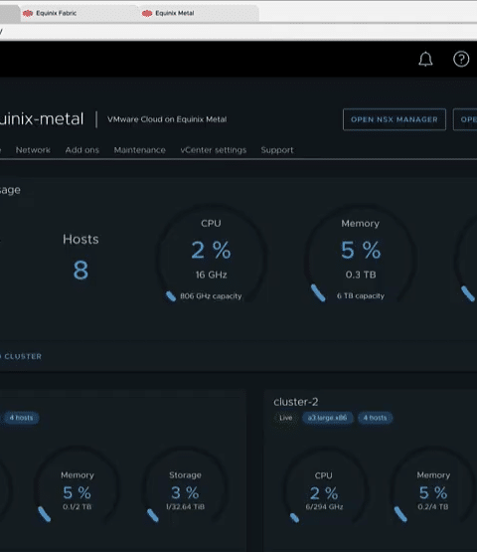The height and width of the screenshot is (552, 477).
Task: Click the 0.1/2 TB value in first cluster
Action: click(x=78, y=507)
